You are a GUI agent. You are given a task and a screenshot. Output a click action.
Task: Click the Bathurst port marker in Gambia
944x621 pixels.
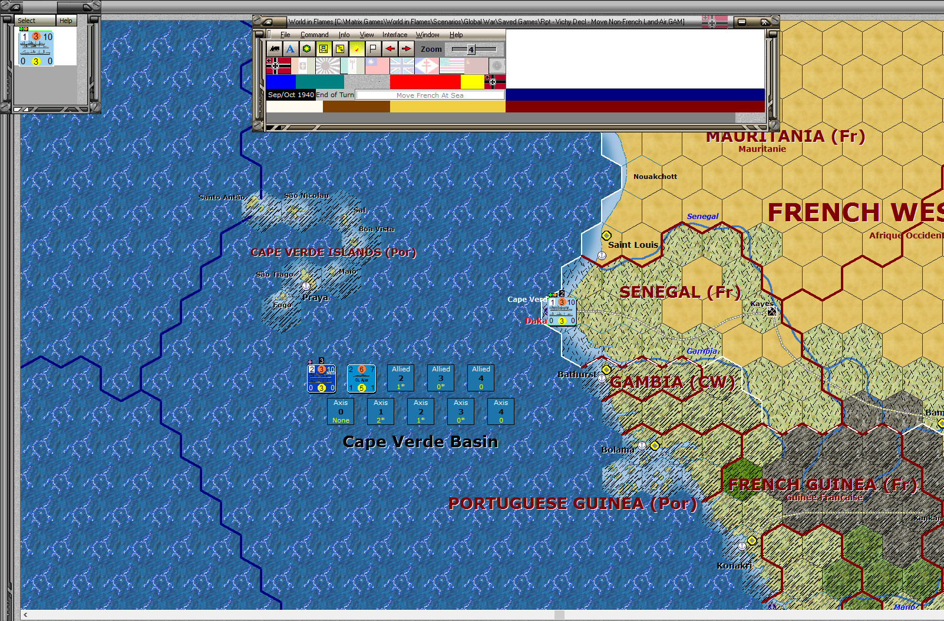(601, 378)
